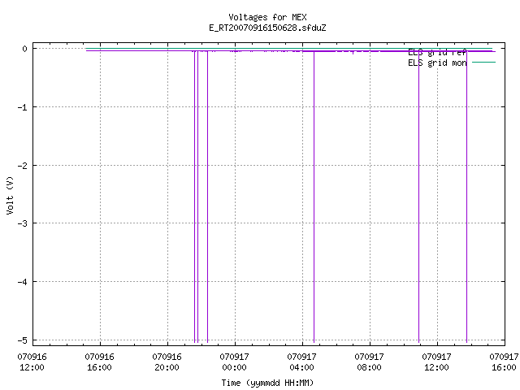The height and width of the screenshot is (390, 520).
Task: Click the 'ELS grid mon' legend label
Action: coord(437,63)
